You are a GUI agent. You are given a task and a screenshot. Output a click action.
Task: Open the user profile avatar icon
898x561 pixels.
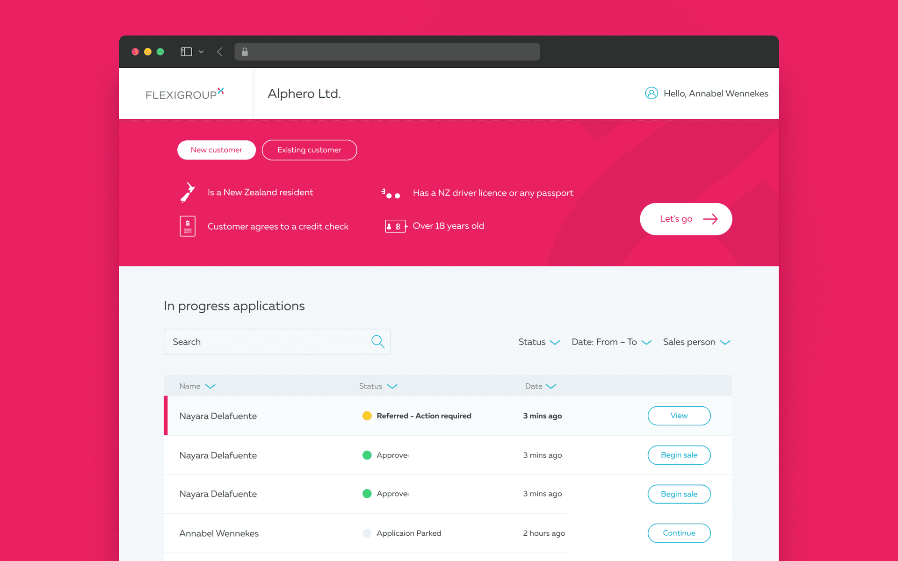tap(652, 93)
